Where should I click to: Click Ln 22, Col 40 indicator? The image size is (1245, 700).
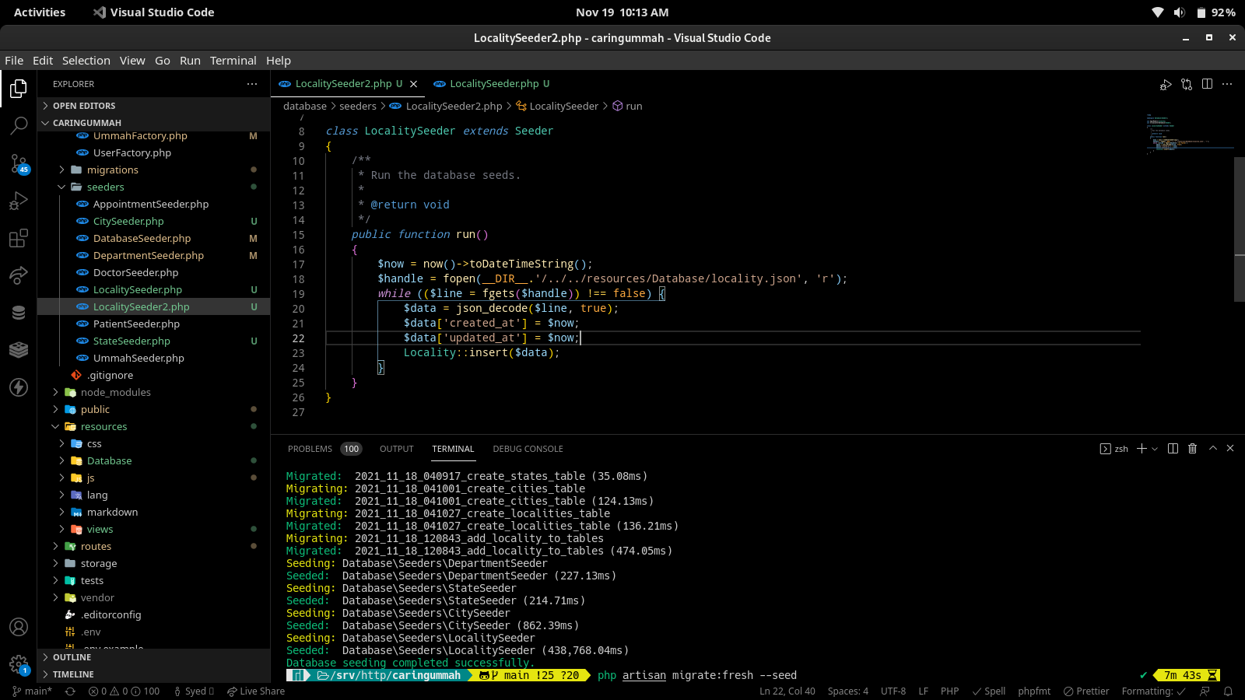[787, 691]
